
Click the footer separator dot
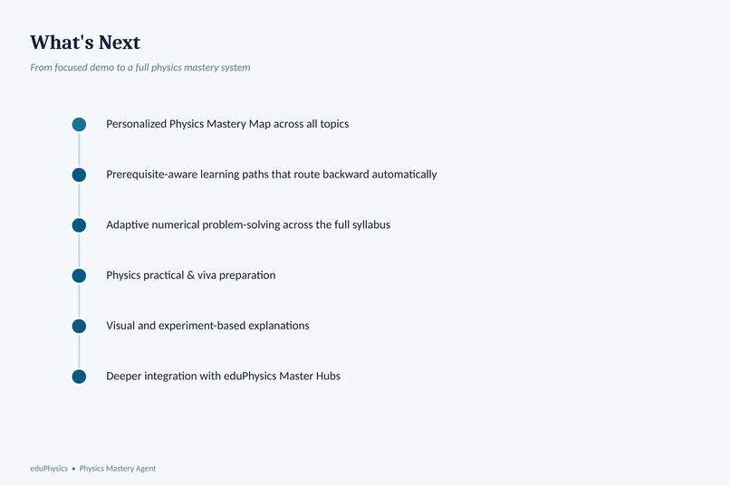pyautogui.click(x=73, y=469)
